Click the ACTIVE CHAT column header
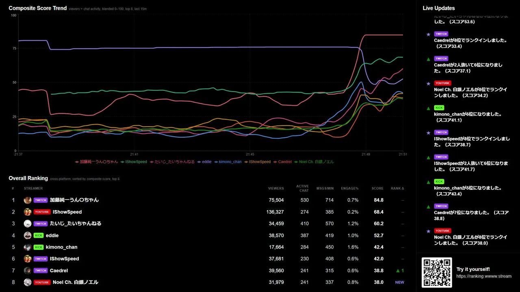520x292 pixels. [x=302, y=189]
